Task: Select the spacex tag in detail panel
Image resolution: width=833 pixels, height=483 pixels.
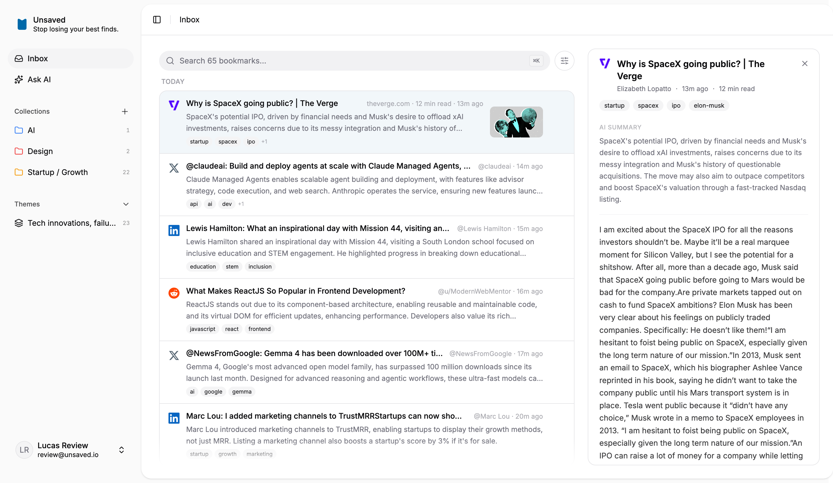Action: coord(648,105)
